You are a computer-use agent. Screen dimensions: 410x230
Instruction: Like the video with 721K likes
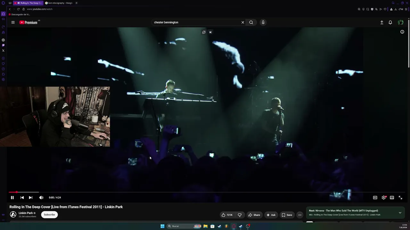(x=227, y=215)
